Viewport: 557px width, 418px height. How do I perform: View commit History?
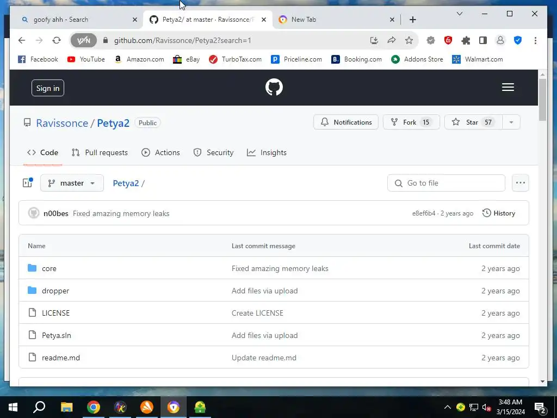pyautogui.click(x=499, y=213)
